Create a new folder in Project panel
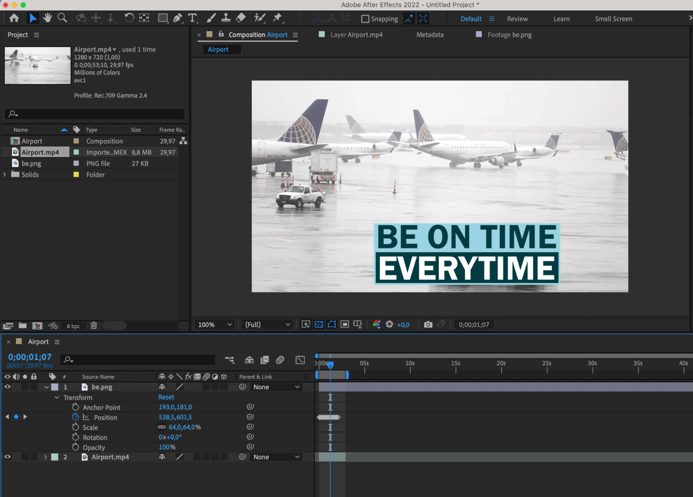Viewport: 693px width, 497px height. (x=23, y=325)
